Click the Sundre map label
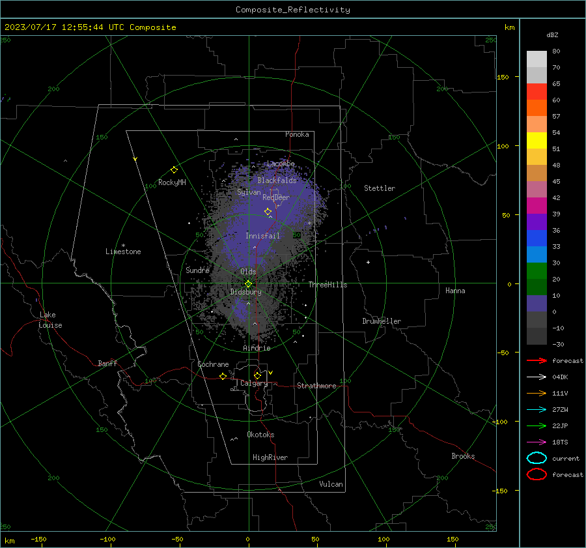This screenshot has width=586, height=548. click(197, 270)
